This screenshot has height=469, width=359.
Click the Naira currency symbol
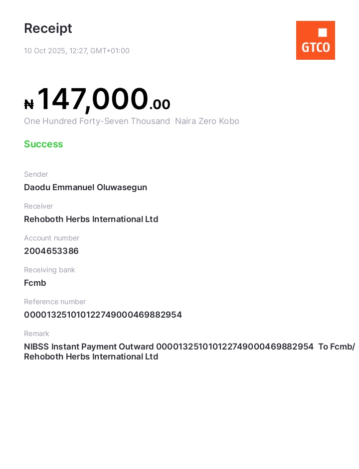[x=29, y=105]
